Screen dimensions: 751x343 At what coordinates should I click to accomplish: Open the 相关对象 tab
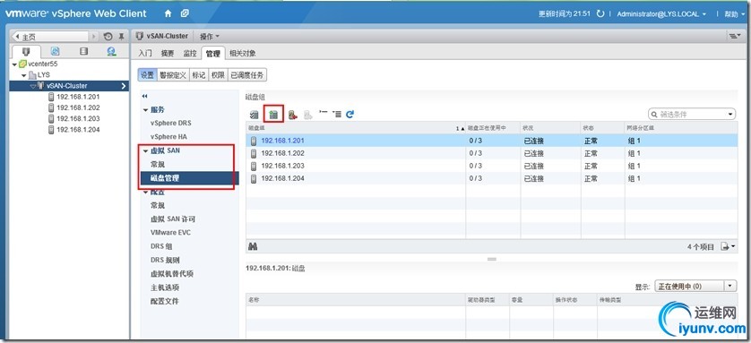tap(242, 53)
